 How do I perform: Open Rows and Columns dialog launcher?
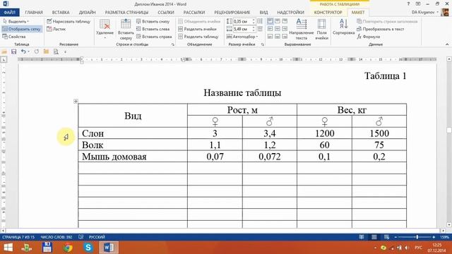coord(173,44)
